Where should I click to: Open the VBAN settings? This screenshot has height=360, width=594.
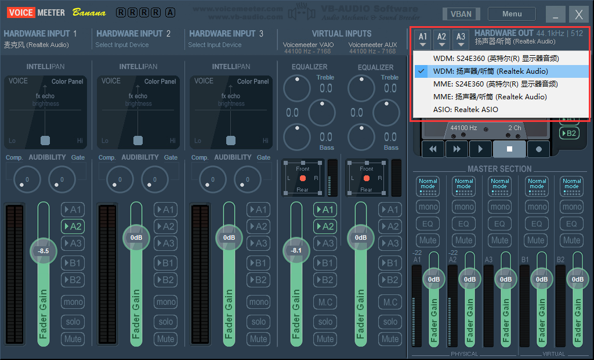[461, 14]
